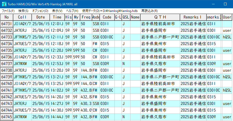
Task: Click the QTH column header
Action: [x=160, y=17]
